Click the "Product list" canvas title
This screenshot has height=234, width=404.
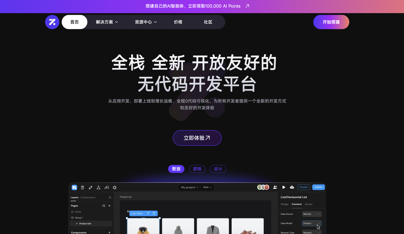[x=126, y=197]
